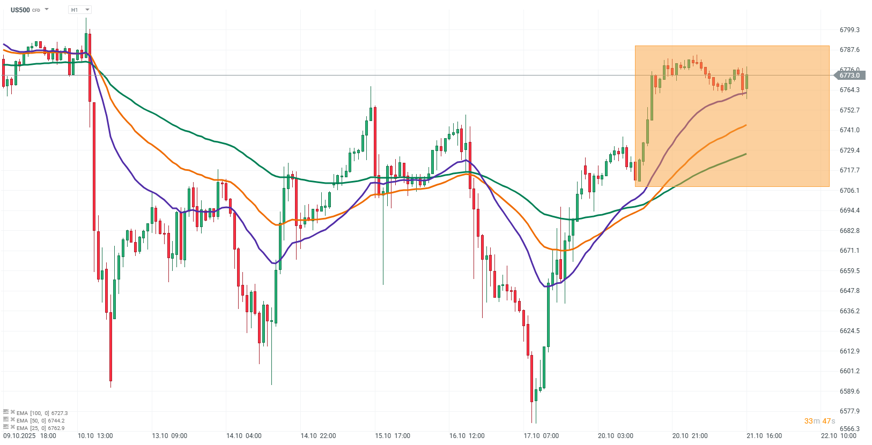Remove the EMA 100 indicator
This screenshot has height=445, width=872.
12,412
